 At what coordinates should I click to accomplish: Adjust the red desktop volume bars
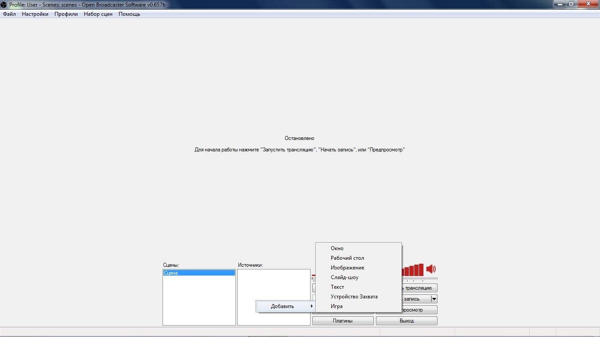[x=413, y=270]
